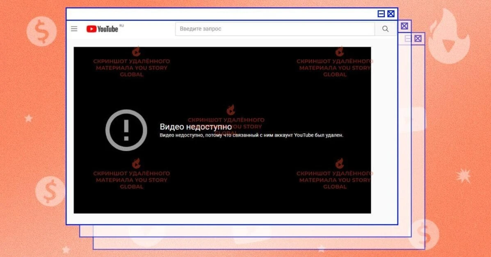Click the center watermark flame on the video
491x257 pixels.
pos(231,110)
